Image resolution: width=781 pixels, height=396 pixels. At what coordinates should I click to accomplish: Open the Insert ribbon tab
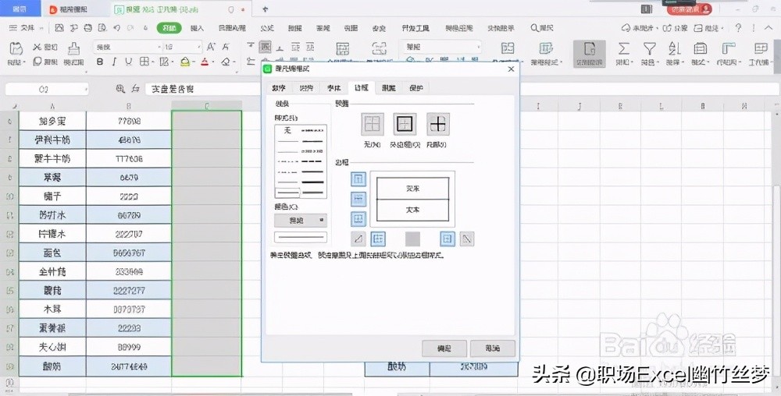(x=197, y=28)
